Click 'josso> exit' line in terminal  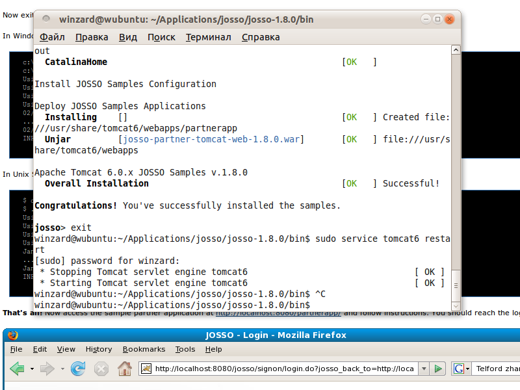pyautogui.click(x=63, y=227)
